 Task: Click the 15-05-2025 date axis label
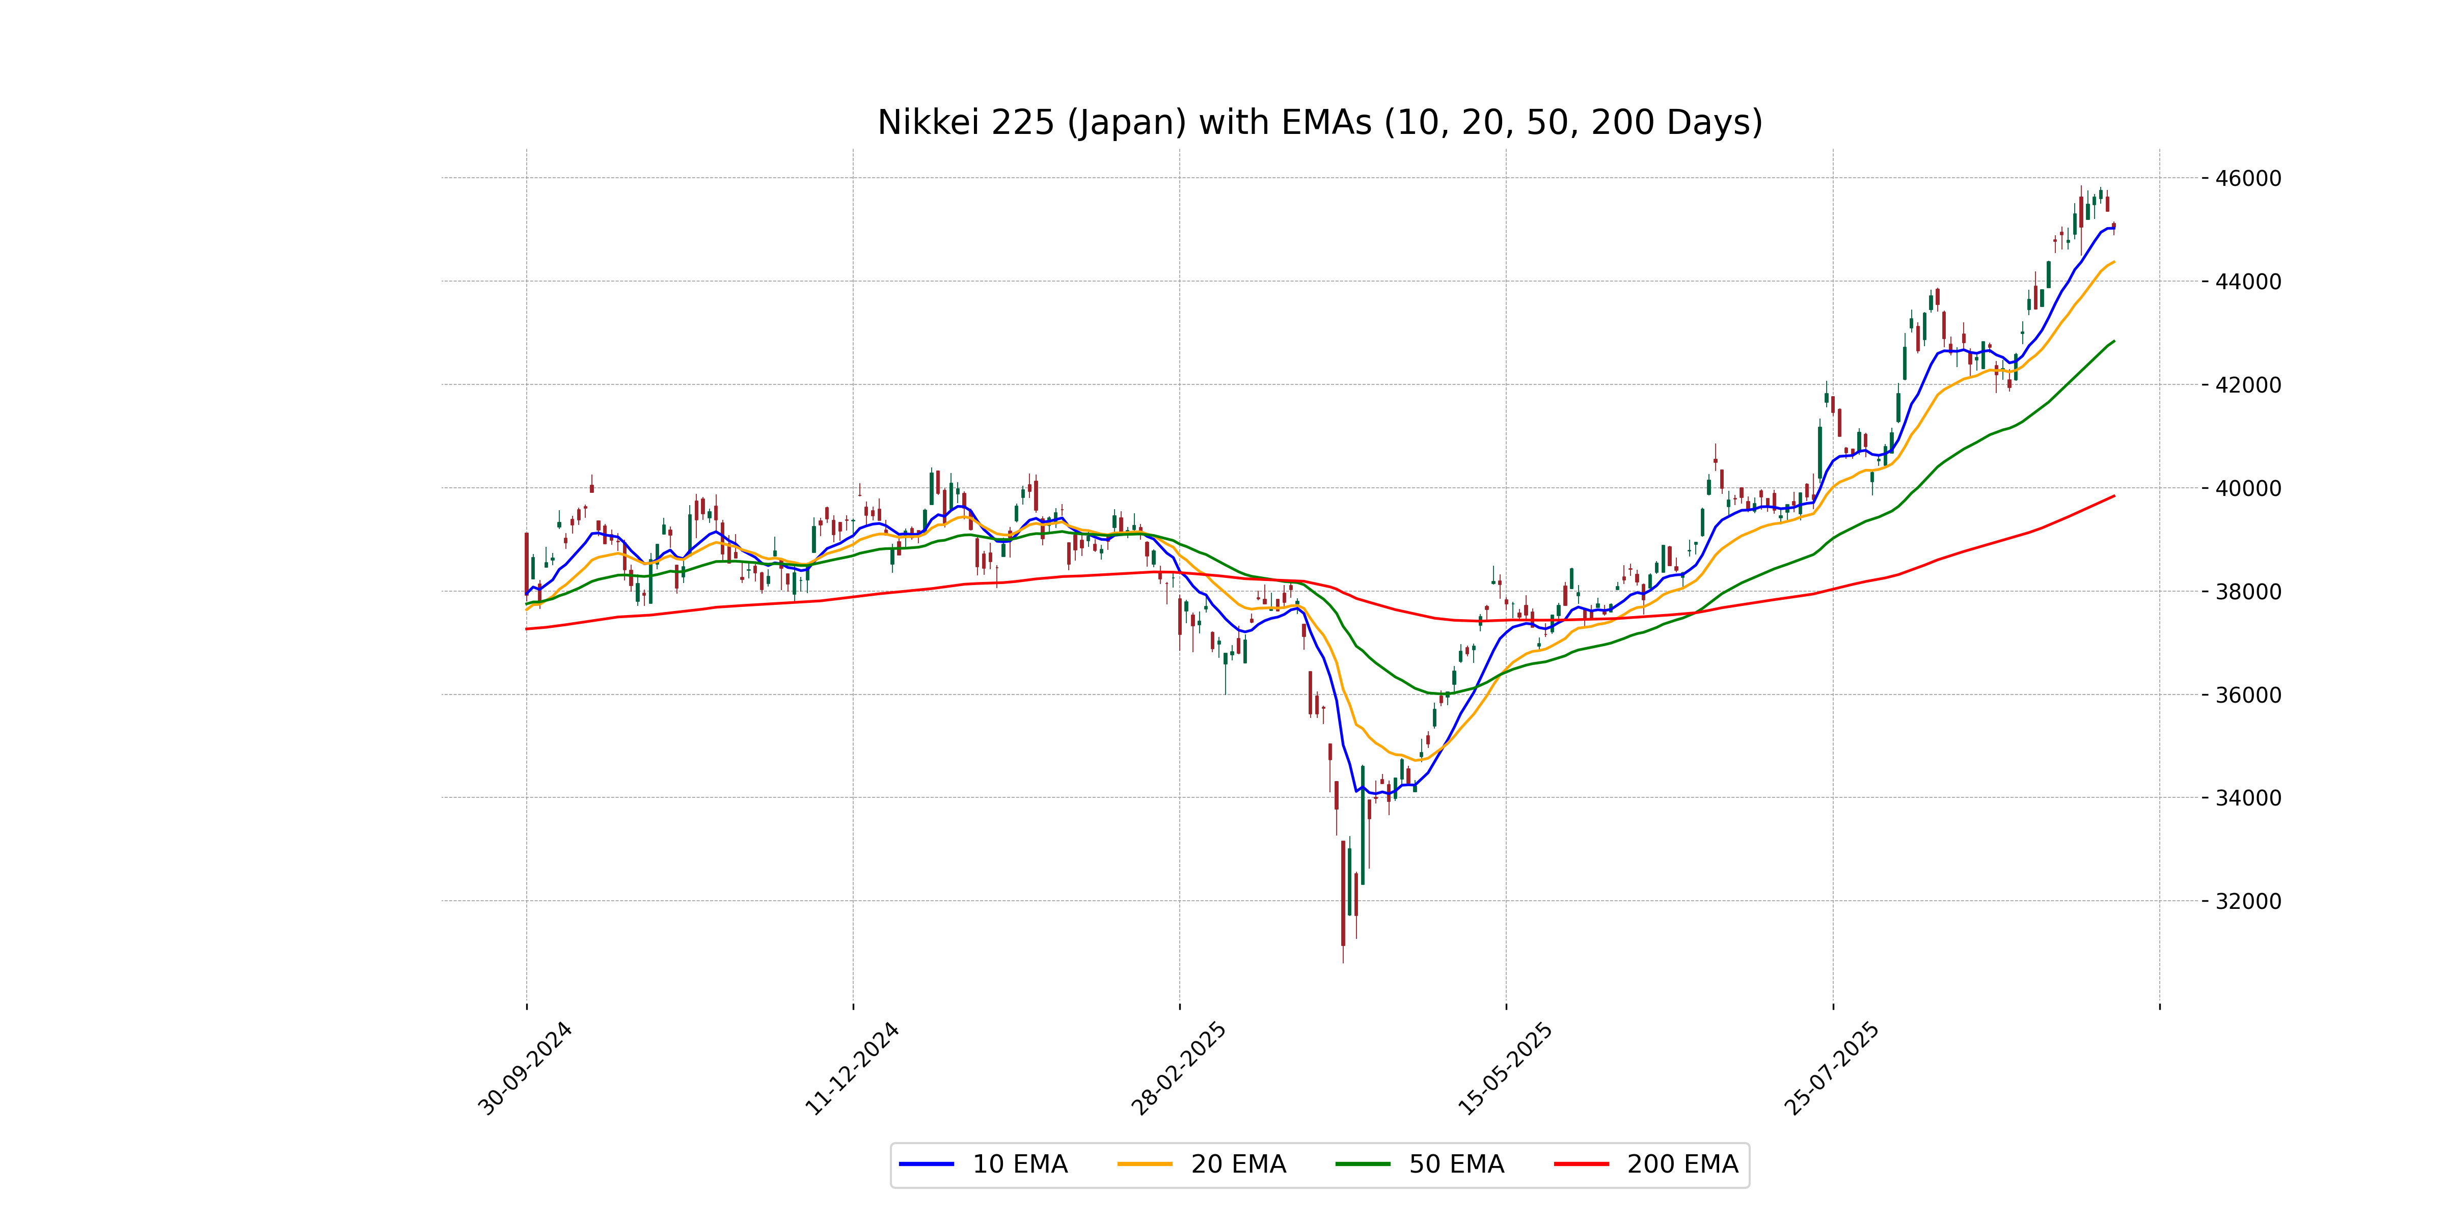[x=1504, y=1068]
